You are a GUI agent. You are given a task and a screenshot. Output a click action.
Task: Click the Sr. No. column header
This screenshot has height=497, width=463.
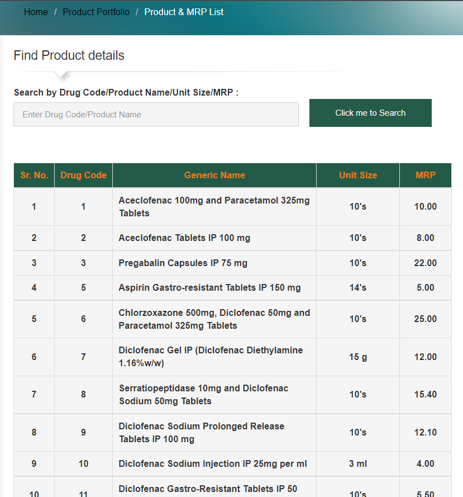[x=34, y=175]
